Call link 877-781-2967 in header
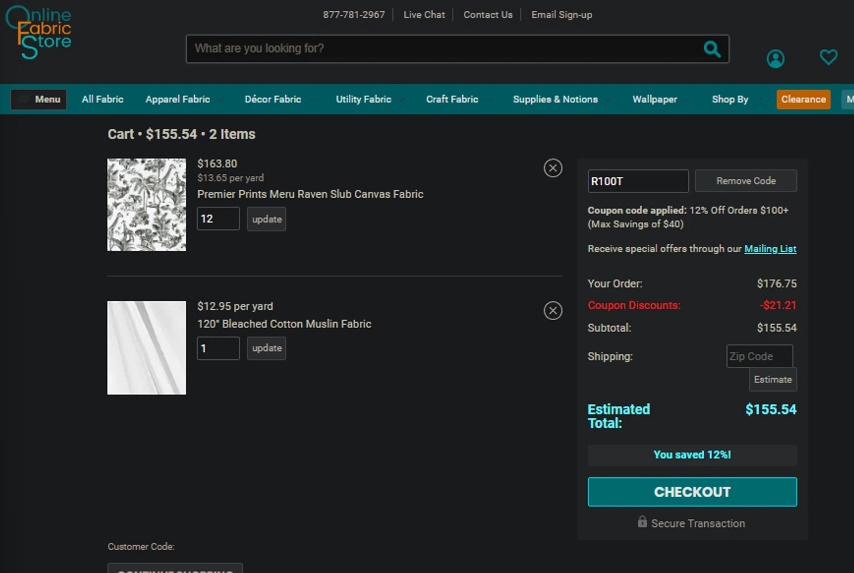 354,15
